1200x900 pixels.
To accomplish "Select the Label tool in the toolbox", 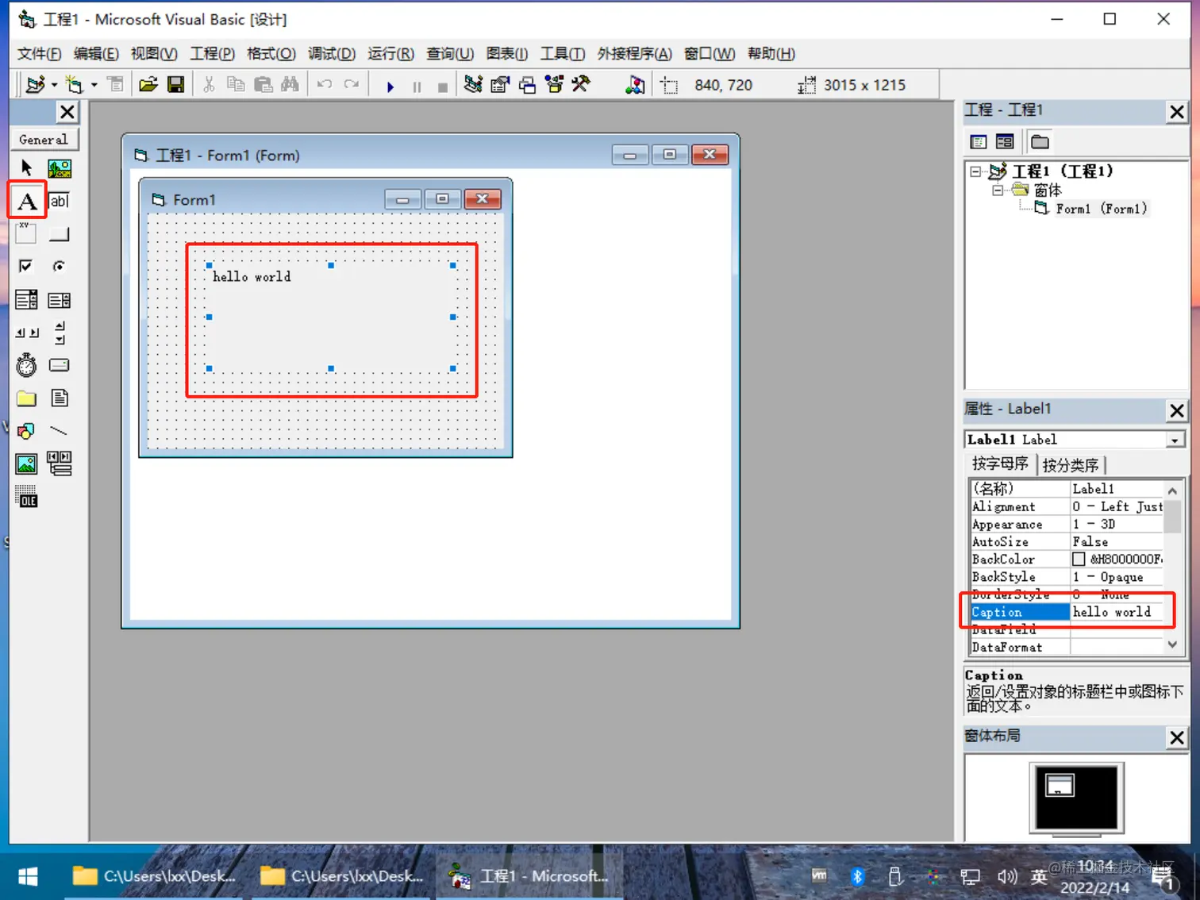I will pos(27,201).
